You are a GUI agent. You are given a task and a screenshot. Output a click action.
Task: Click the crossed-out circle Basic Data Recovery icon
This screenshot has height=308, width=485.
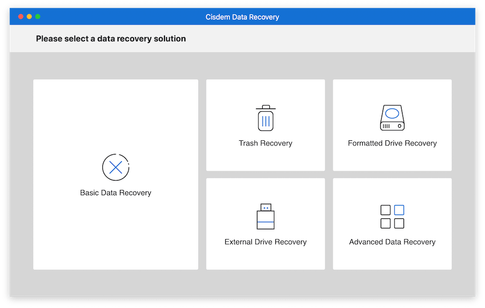point(115,167)
